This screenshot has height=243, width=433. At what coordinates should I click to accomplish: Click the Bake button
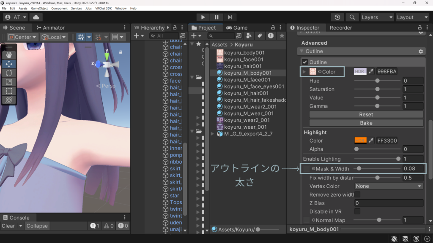pos(366,123)
